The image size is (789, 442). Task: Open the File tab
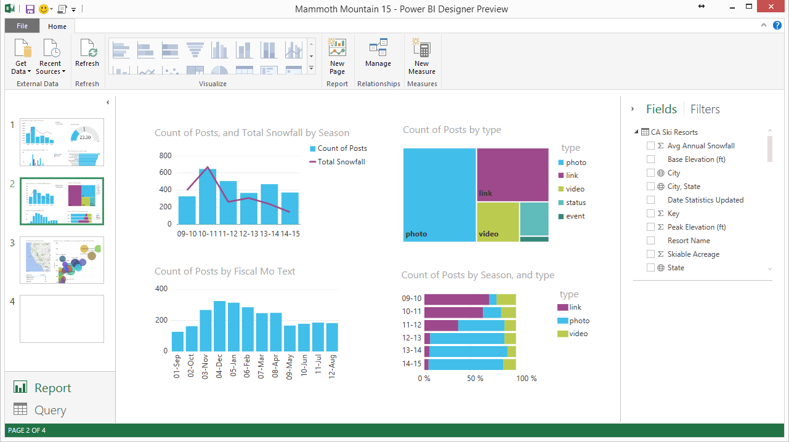click(x=22, y=26)
